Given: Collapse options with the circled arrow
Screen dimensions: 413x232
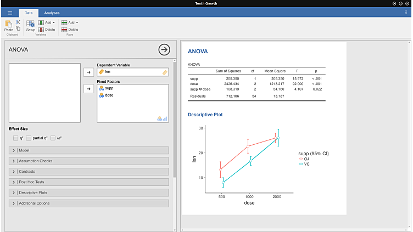Looking at the screenshot, I should pos(164,50).
